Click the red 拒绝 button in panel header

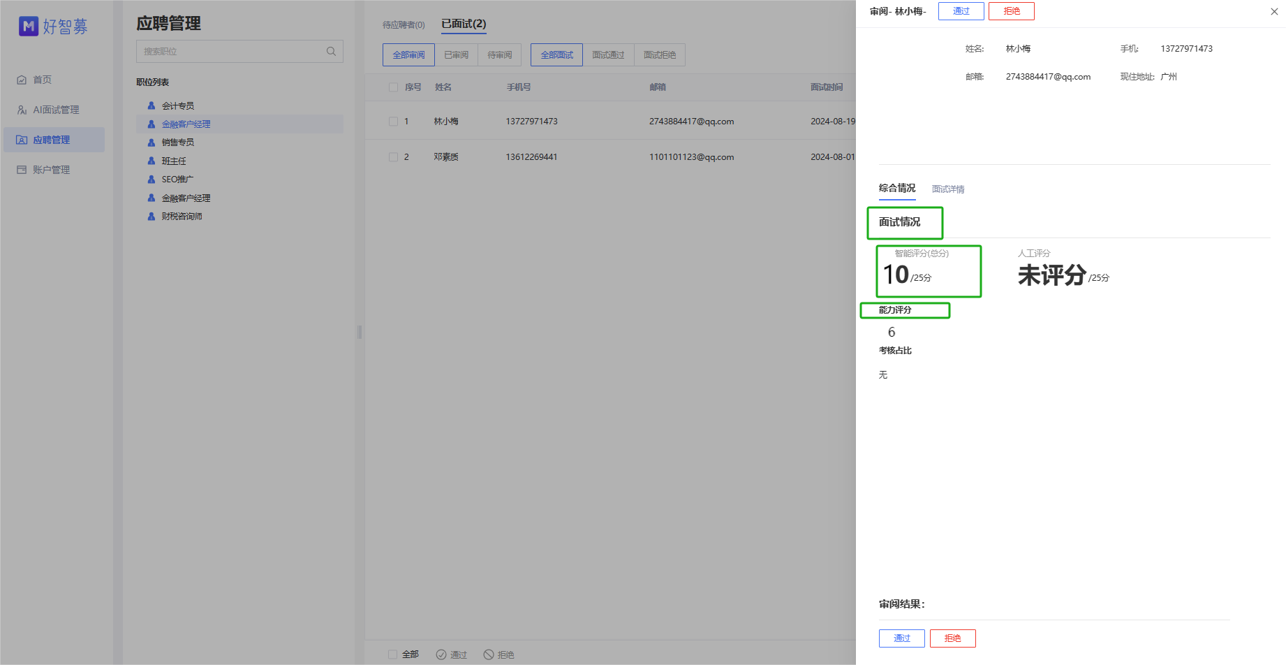(1011, 11)
